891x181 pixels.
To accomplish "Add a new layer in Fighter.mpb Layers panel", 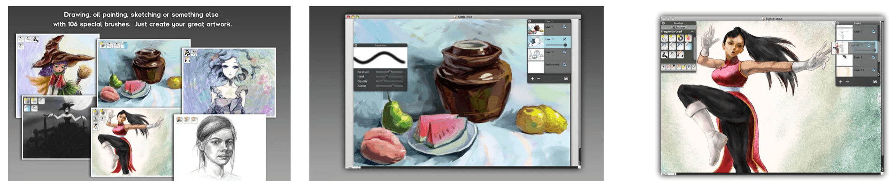I will coord(841,82).
